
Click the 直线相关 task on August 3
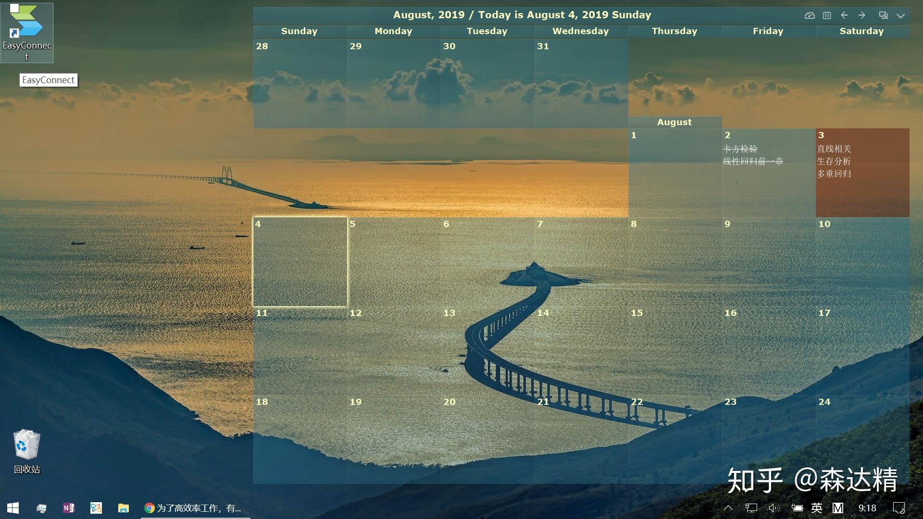(x=834, y=149)
